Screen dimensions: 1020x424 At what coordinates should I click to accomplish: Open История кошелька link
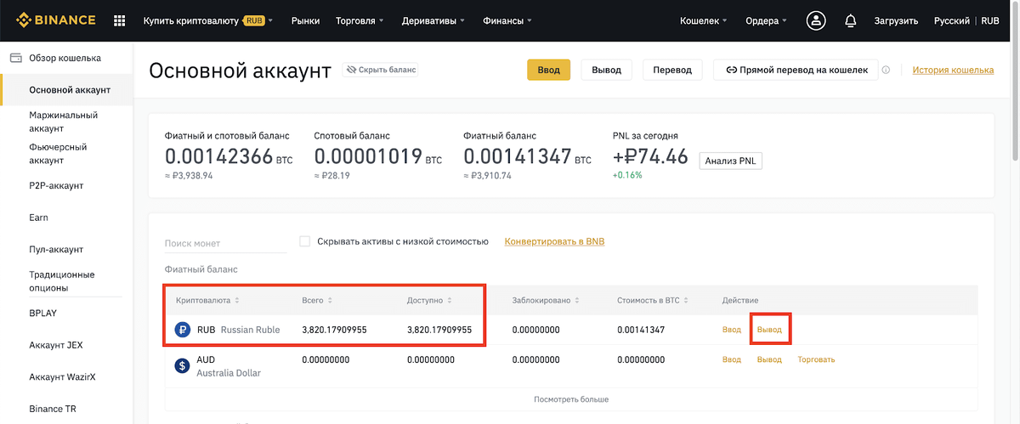(953, 70)
